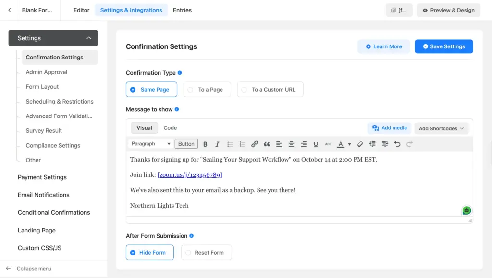Undo the last editor change
The height and width of the screenshot is (278, 492).
(x=397, y=144)
